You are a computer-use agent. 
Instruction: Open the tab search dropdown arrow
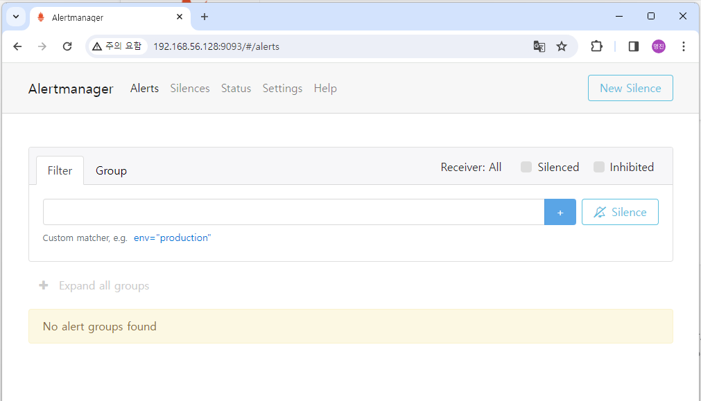click(x=16, y=17)
